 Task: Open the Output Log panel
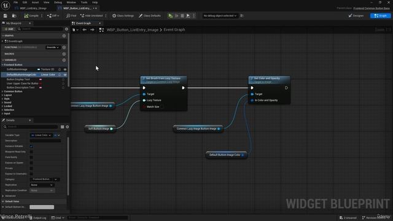[x=38, y=218]
